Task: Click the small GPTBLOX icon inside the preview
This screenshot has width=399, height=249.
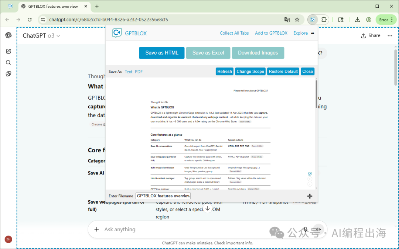Action: [x=310, y=174]
